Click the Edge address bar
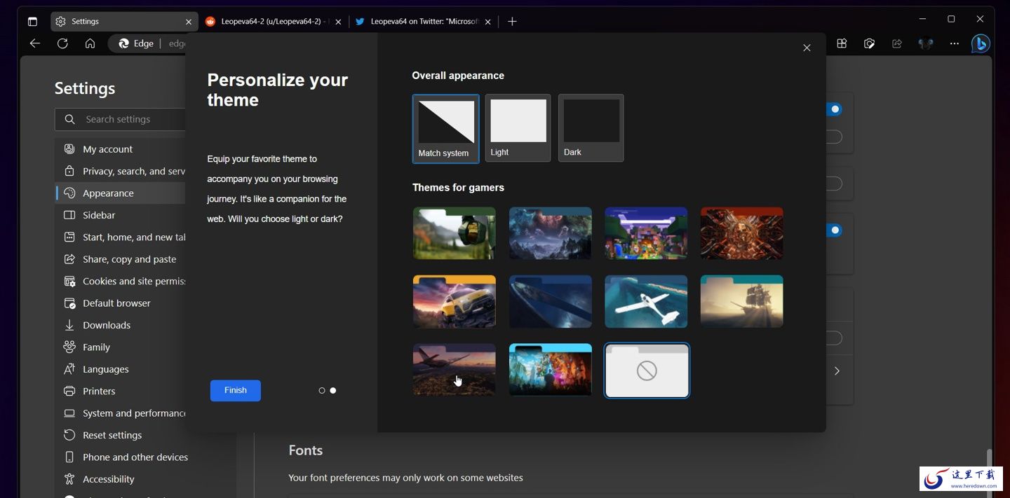1010x498 pixels. point(147,43)
